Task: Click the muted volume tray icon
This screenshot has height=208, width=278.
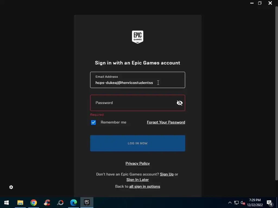Action: 243,203
